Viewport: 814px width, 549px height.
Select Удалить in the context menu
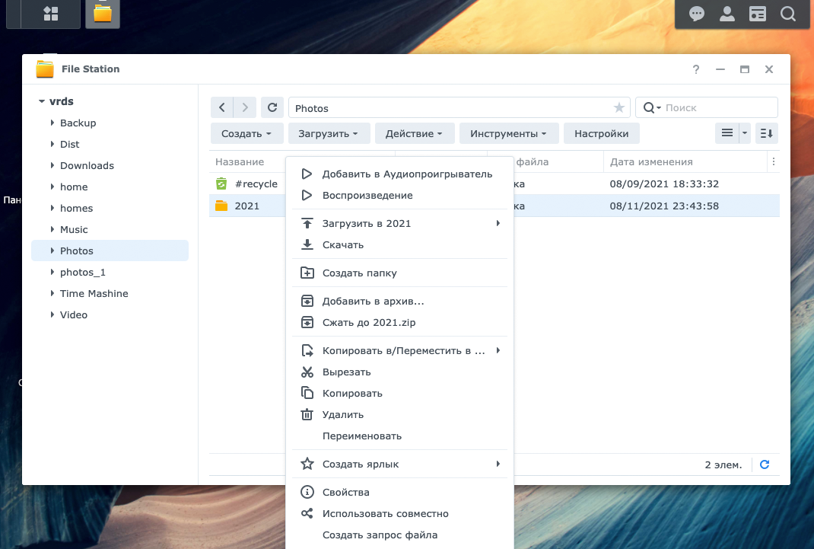click(342, 415)
